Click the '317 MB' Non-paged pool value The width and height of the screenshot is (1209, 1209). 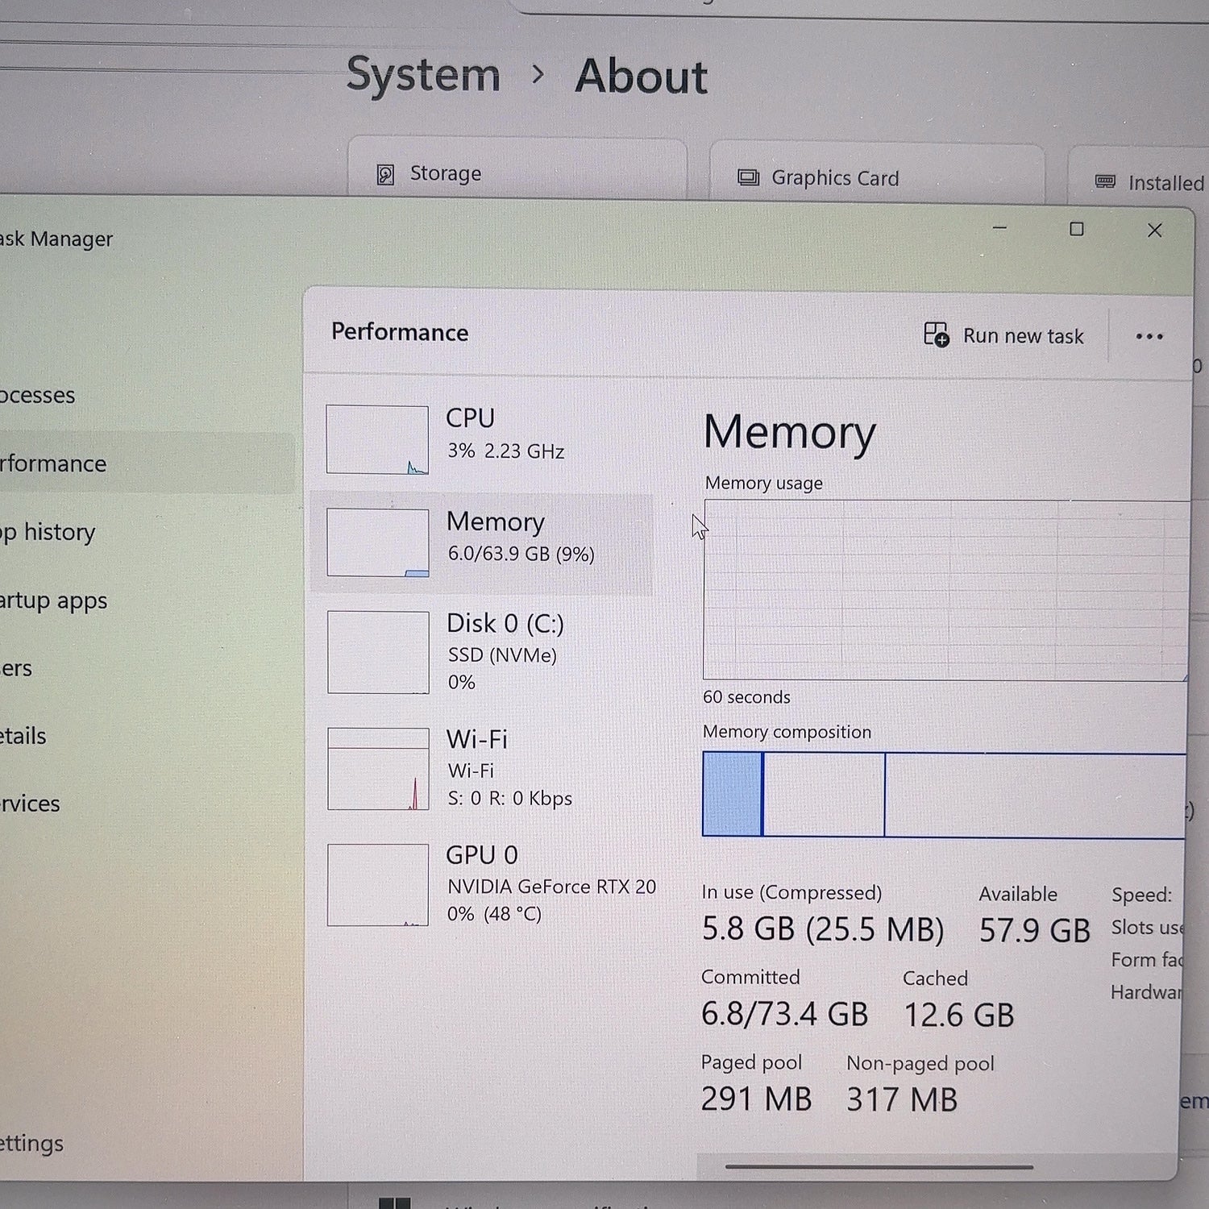[902, 1100]
